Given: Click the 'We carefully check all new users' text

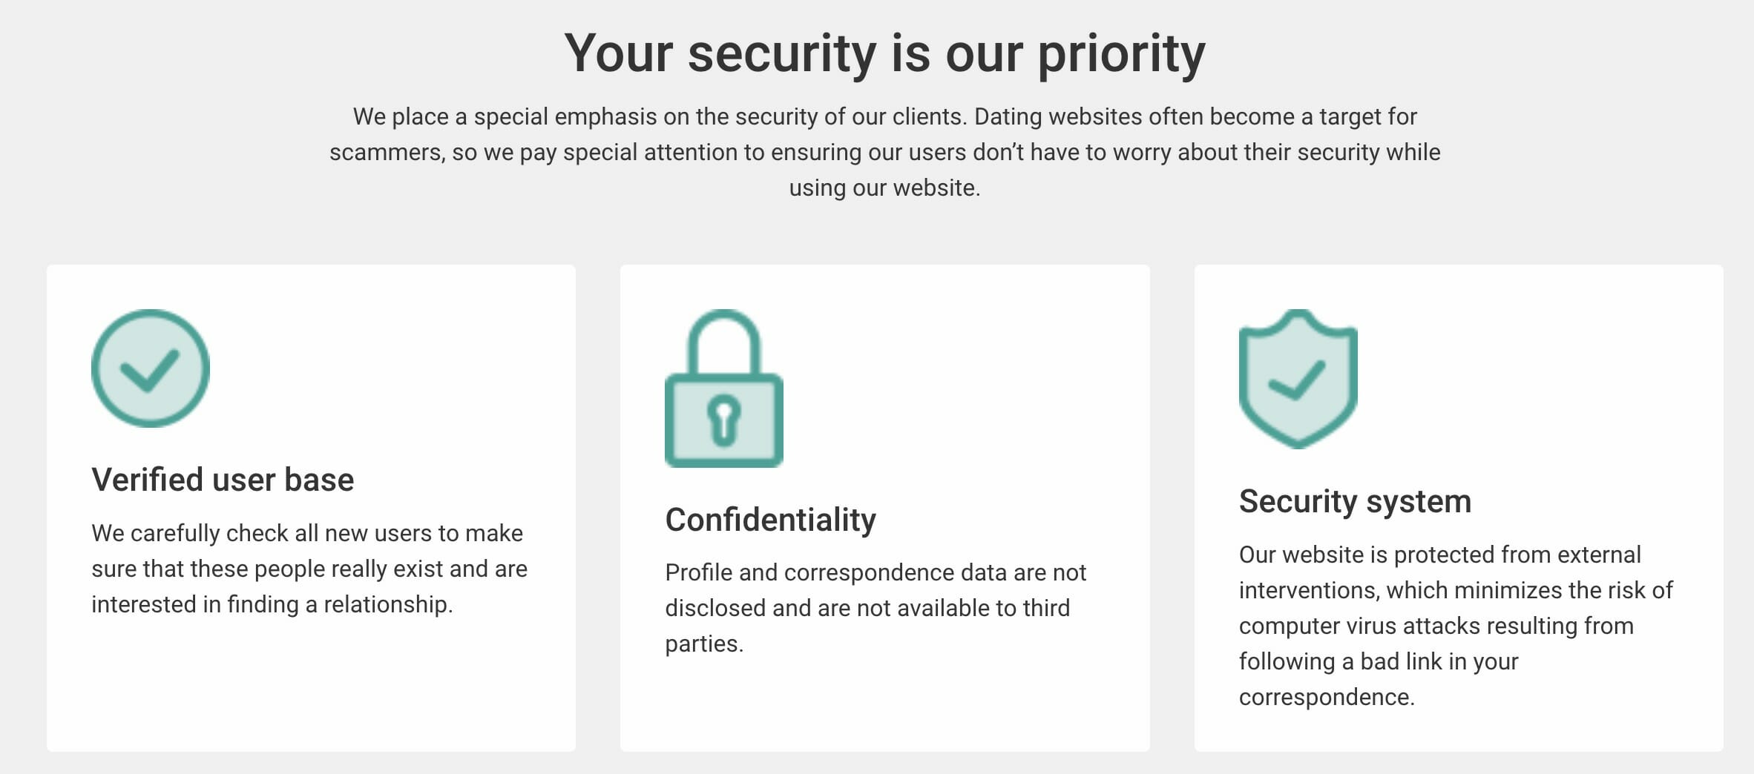Looking at the screenshot, I should [x=309, y=569].
